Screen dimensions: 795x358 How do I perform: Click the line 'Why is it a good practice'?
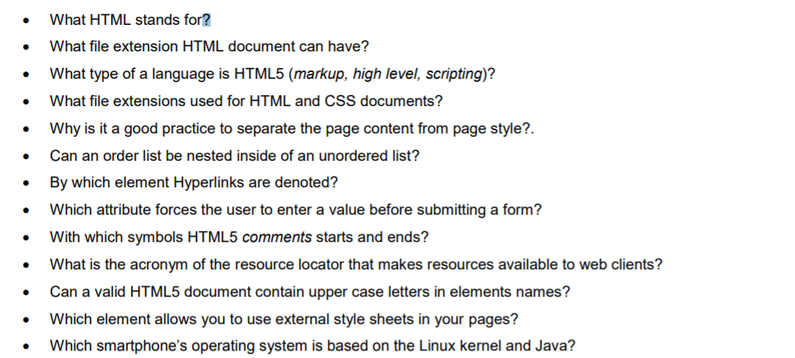(292, 128)
